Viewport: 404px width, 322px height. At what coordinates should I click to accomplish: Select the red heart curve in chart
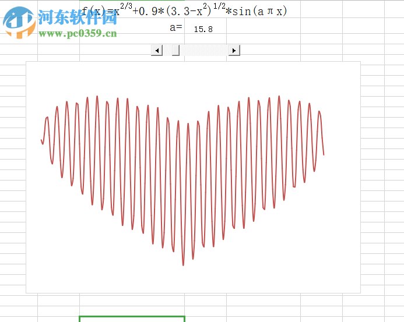click(182, 180)
